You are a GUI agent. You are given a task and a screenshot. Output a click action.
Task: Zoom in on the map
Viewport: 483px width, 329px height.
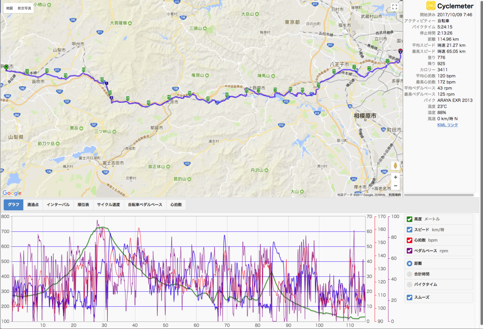click(x=396, y=177)
